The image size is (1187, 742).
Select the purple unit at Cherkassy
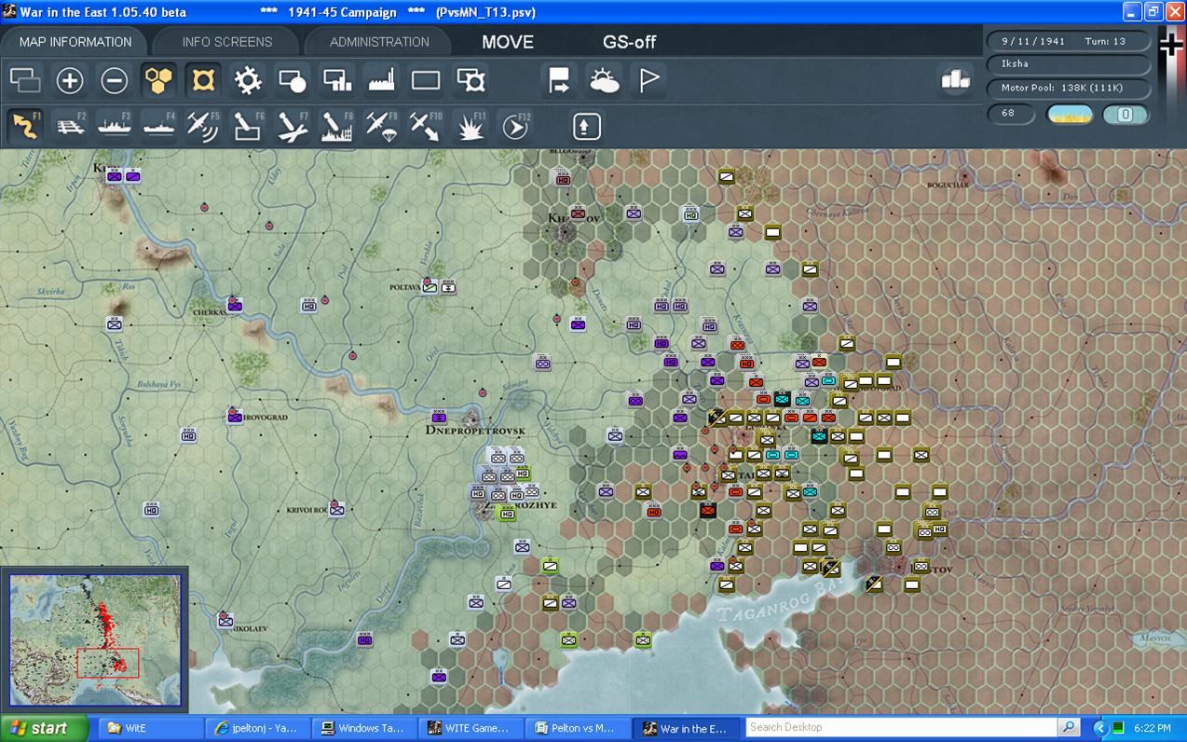tap(235, 305)
